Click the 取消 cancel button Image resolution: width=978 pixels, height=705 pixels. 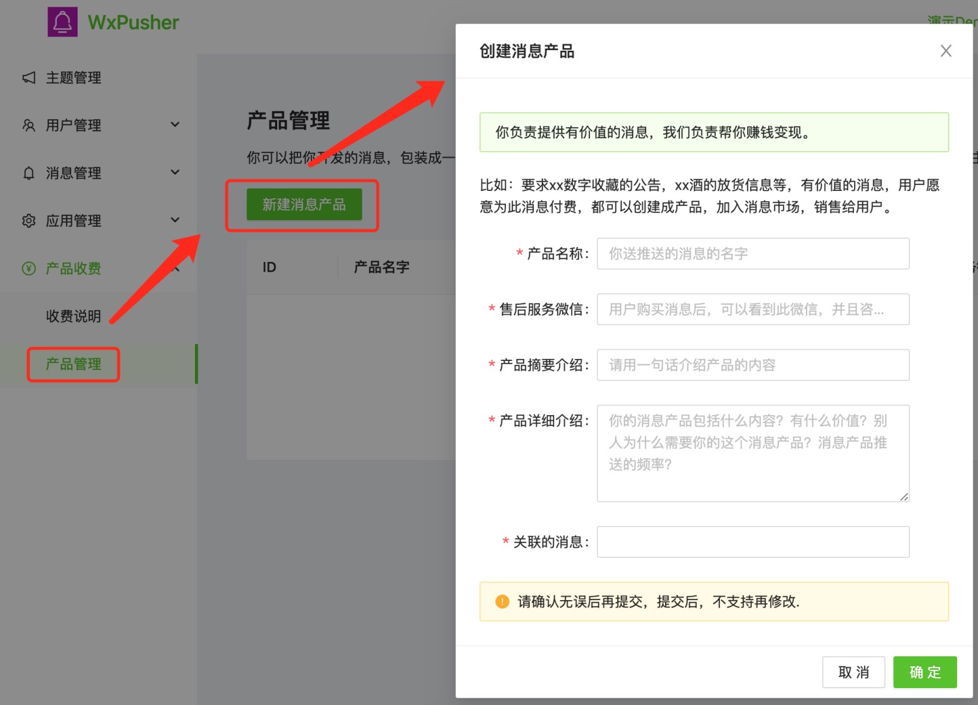tap(853, 672)
